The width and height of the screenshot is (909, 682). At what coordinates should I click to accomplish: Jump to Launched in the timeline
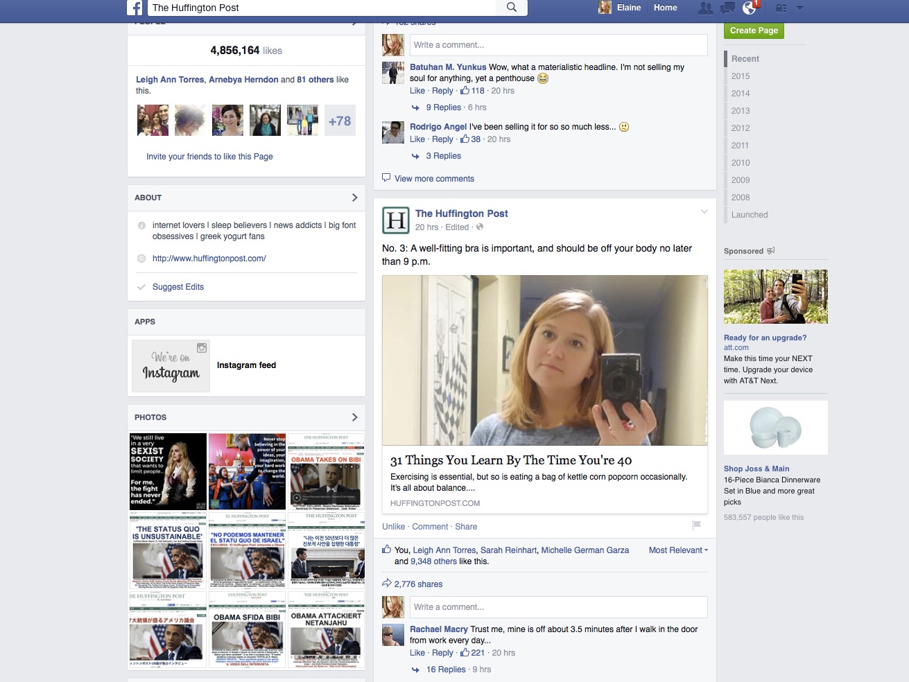750,215
